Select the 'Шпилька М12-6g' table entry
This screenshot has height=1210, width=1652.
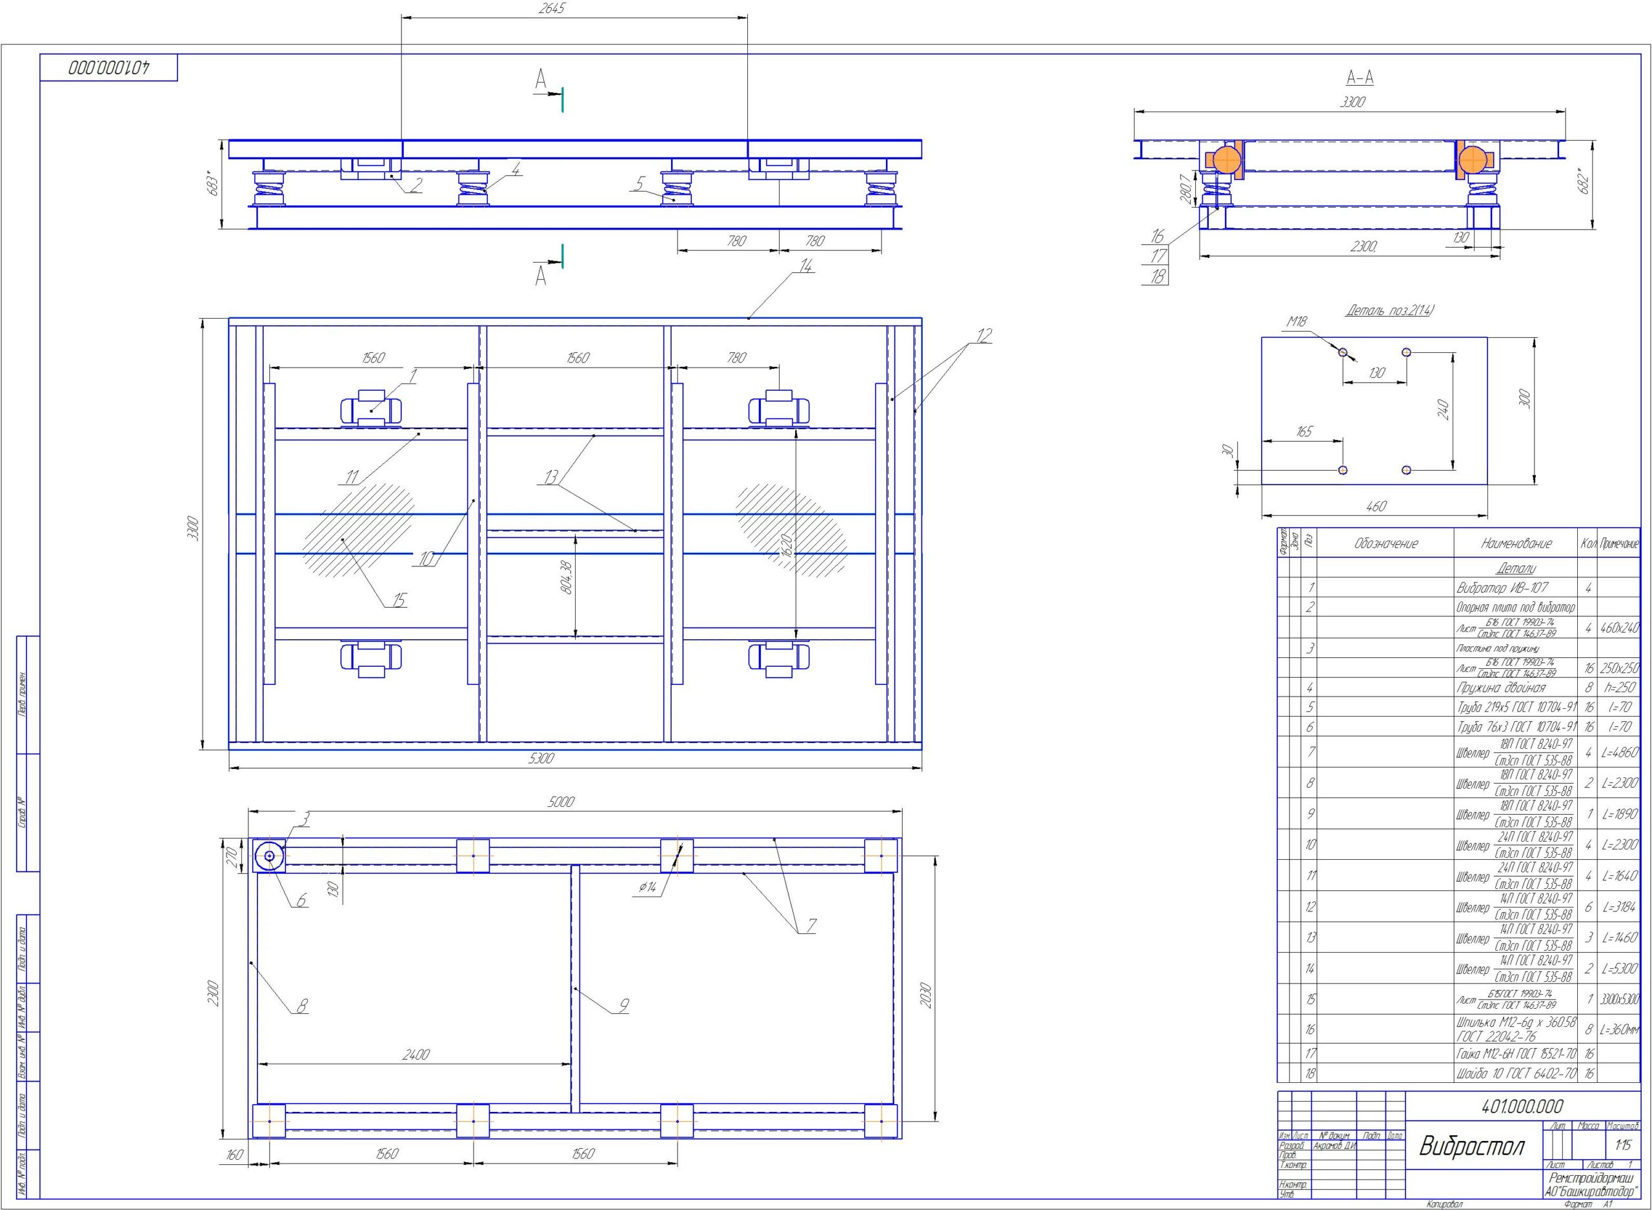[x=1515, y=1029]
